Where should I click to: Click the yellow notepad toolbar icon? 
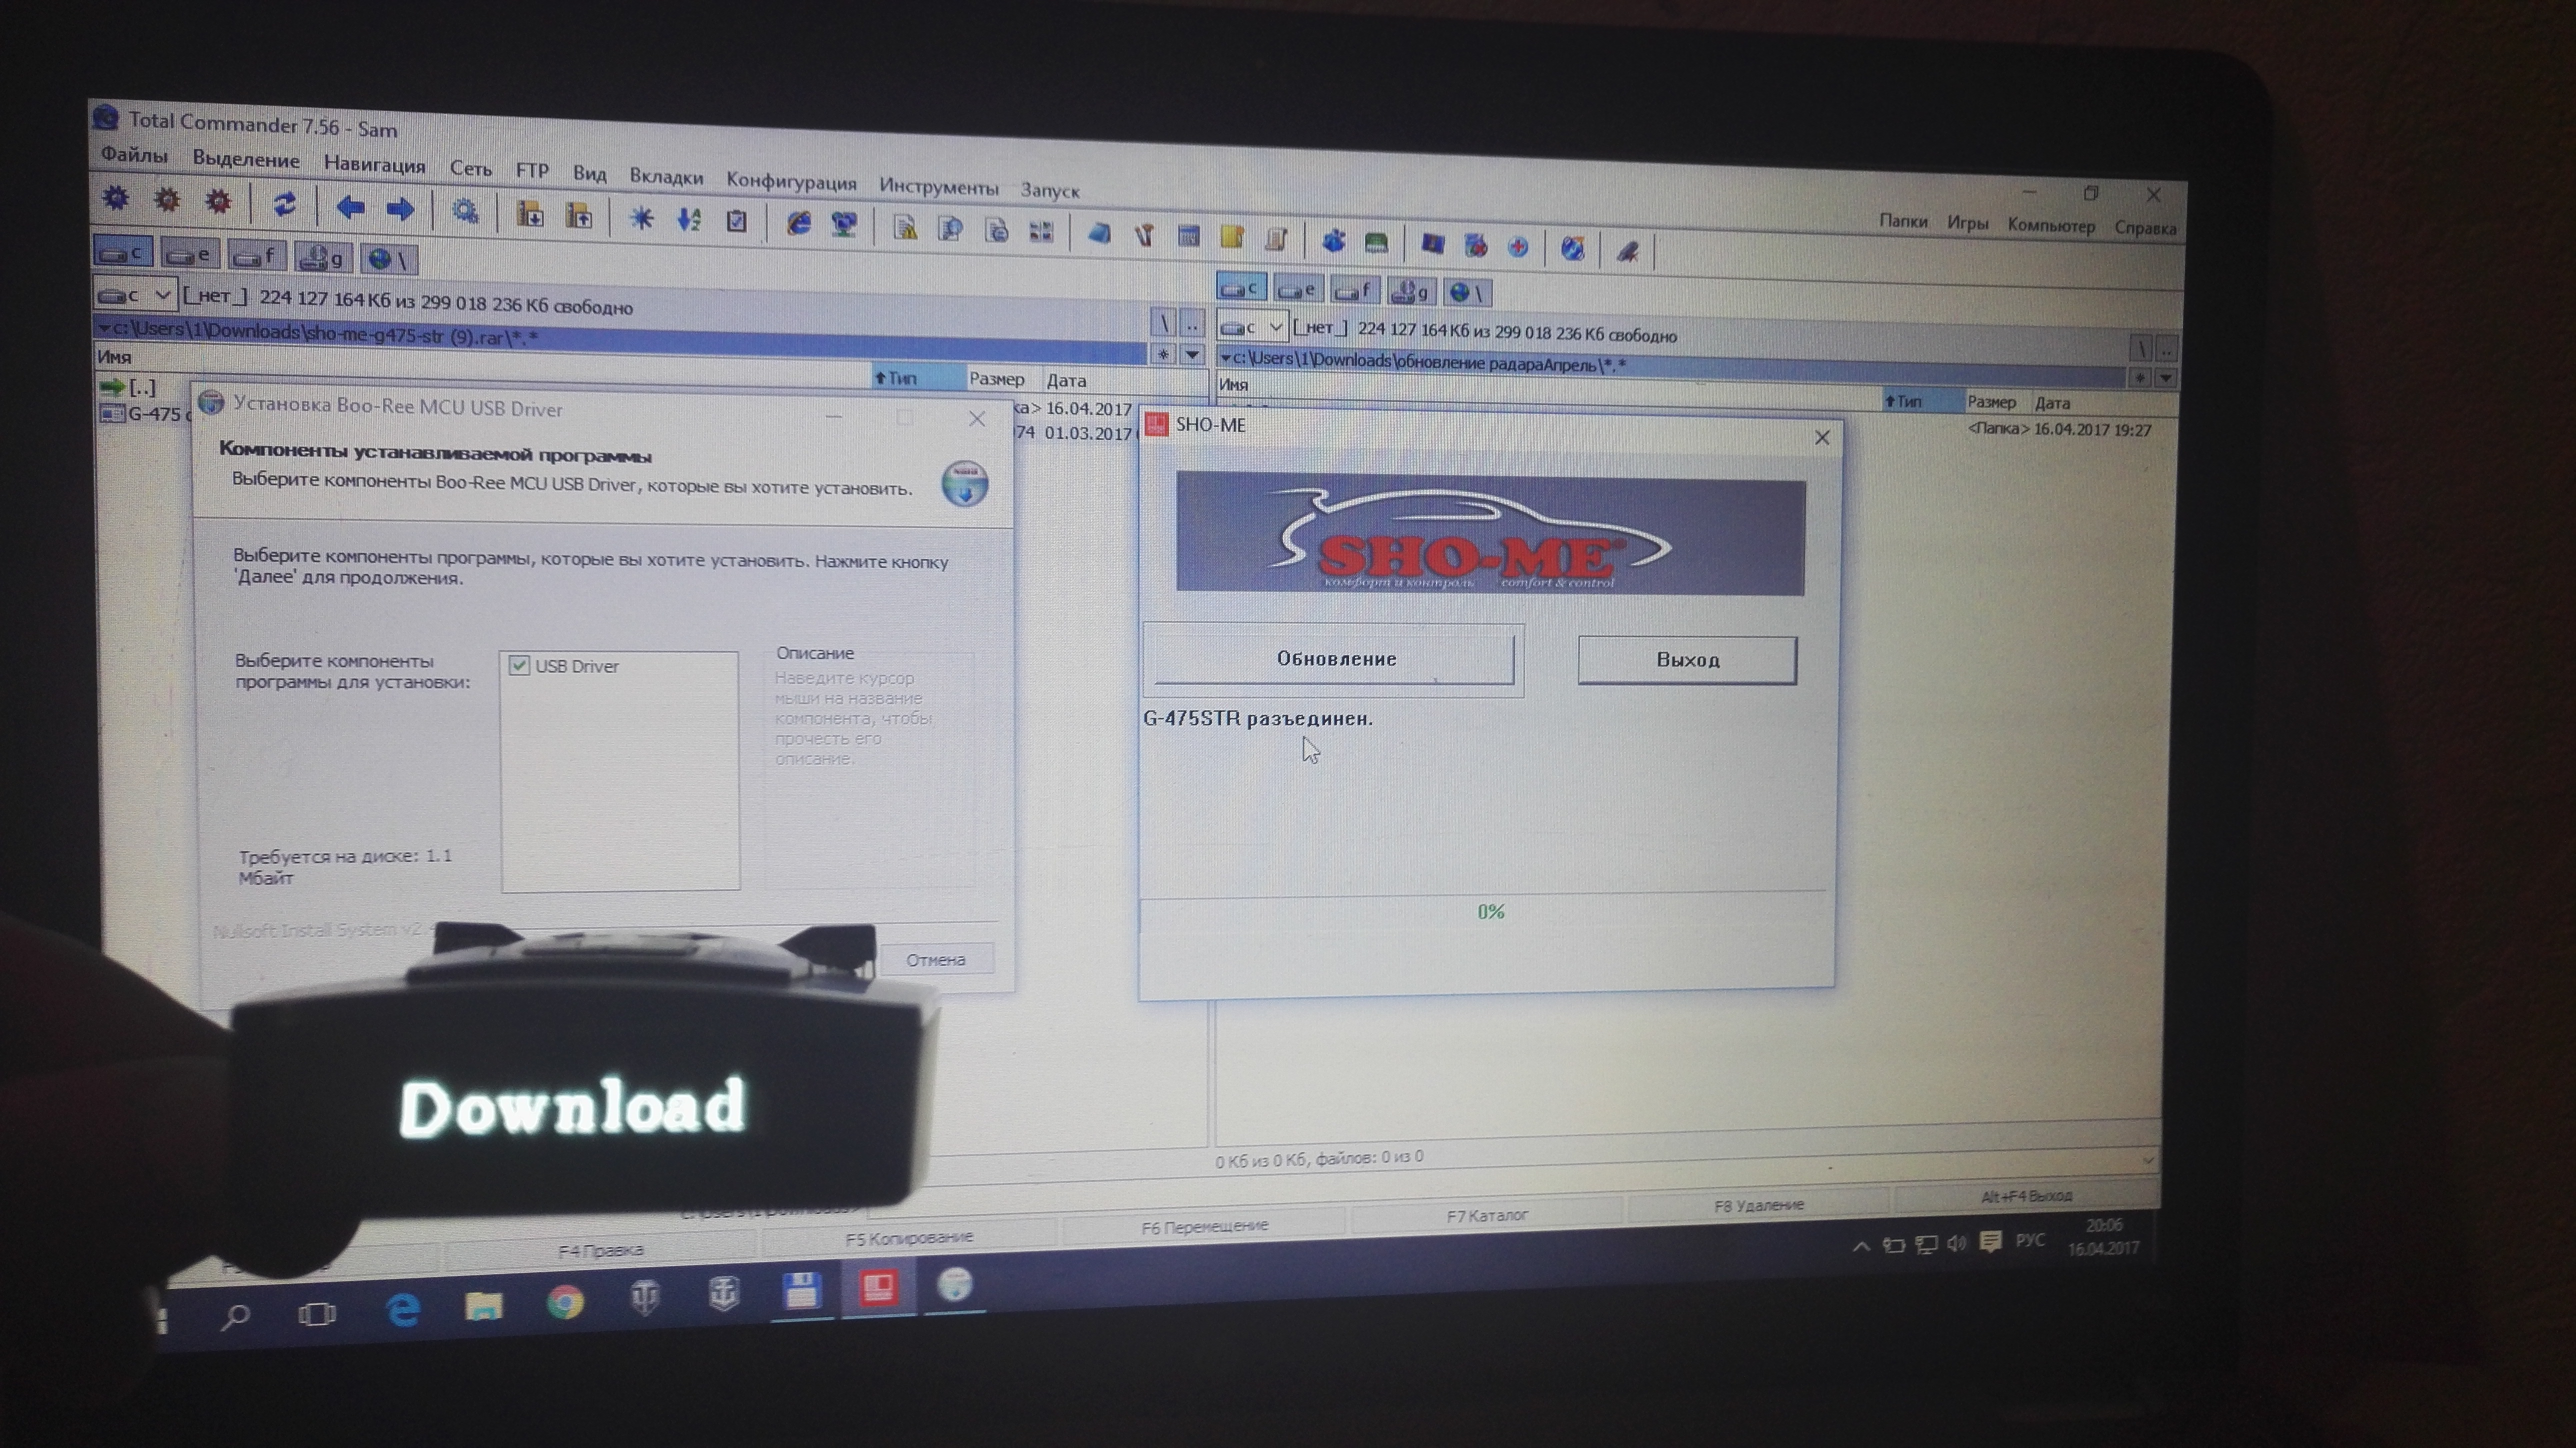1232,237
